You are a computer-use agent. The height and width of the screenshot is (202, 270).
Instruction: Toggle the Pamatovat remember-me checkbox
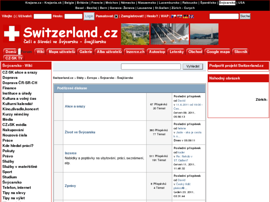(x=116, y=16)
